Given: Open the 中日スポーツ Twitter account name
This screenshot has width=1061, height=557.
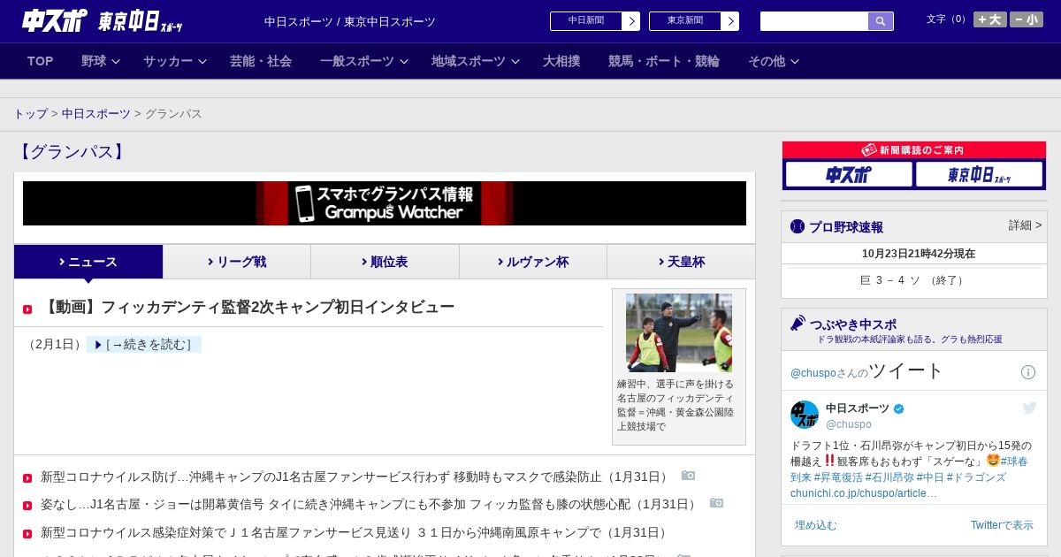Looking at the screenshot, I should click(858, 408).
